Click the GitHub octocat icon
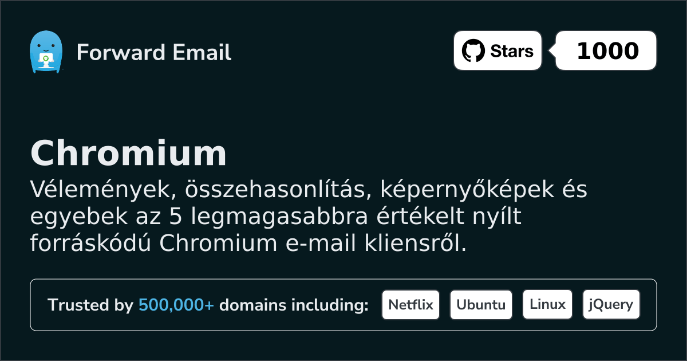The image size is (687, 361). point(473,51)
